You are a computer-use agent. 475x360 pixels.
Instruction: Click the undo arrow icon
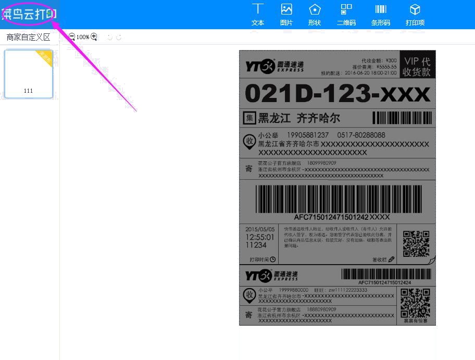tap(110, 38)
